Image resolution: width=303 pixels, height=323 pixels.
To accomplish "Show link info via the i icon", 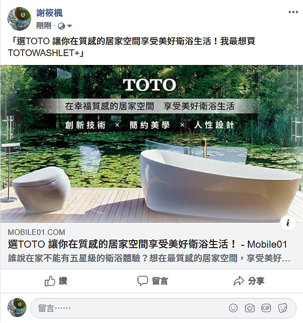I will 288,223.
